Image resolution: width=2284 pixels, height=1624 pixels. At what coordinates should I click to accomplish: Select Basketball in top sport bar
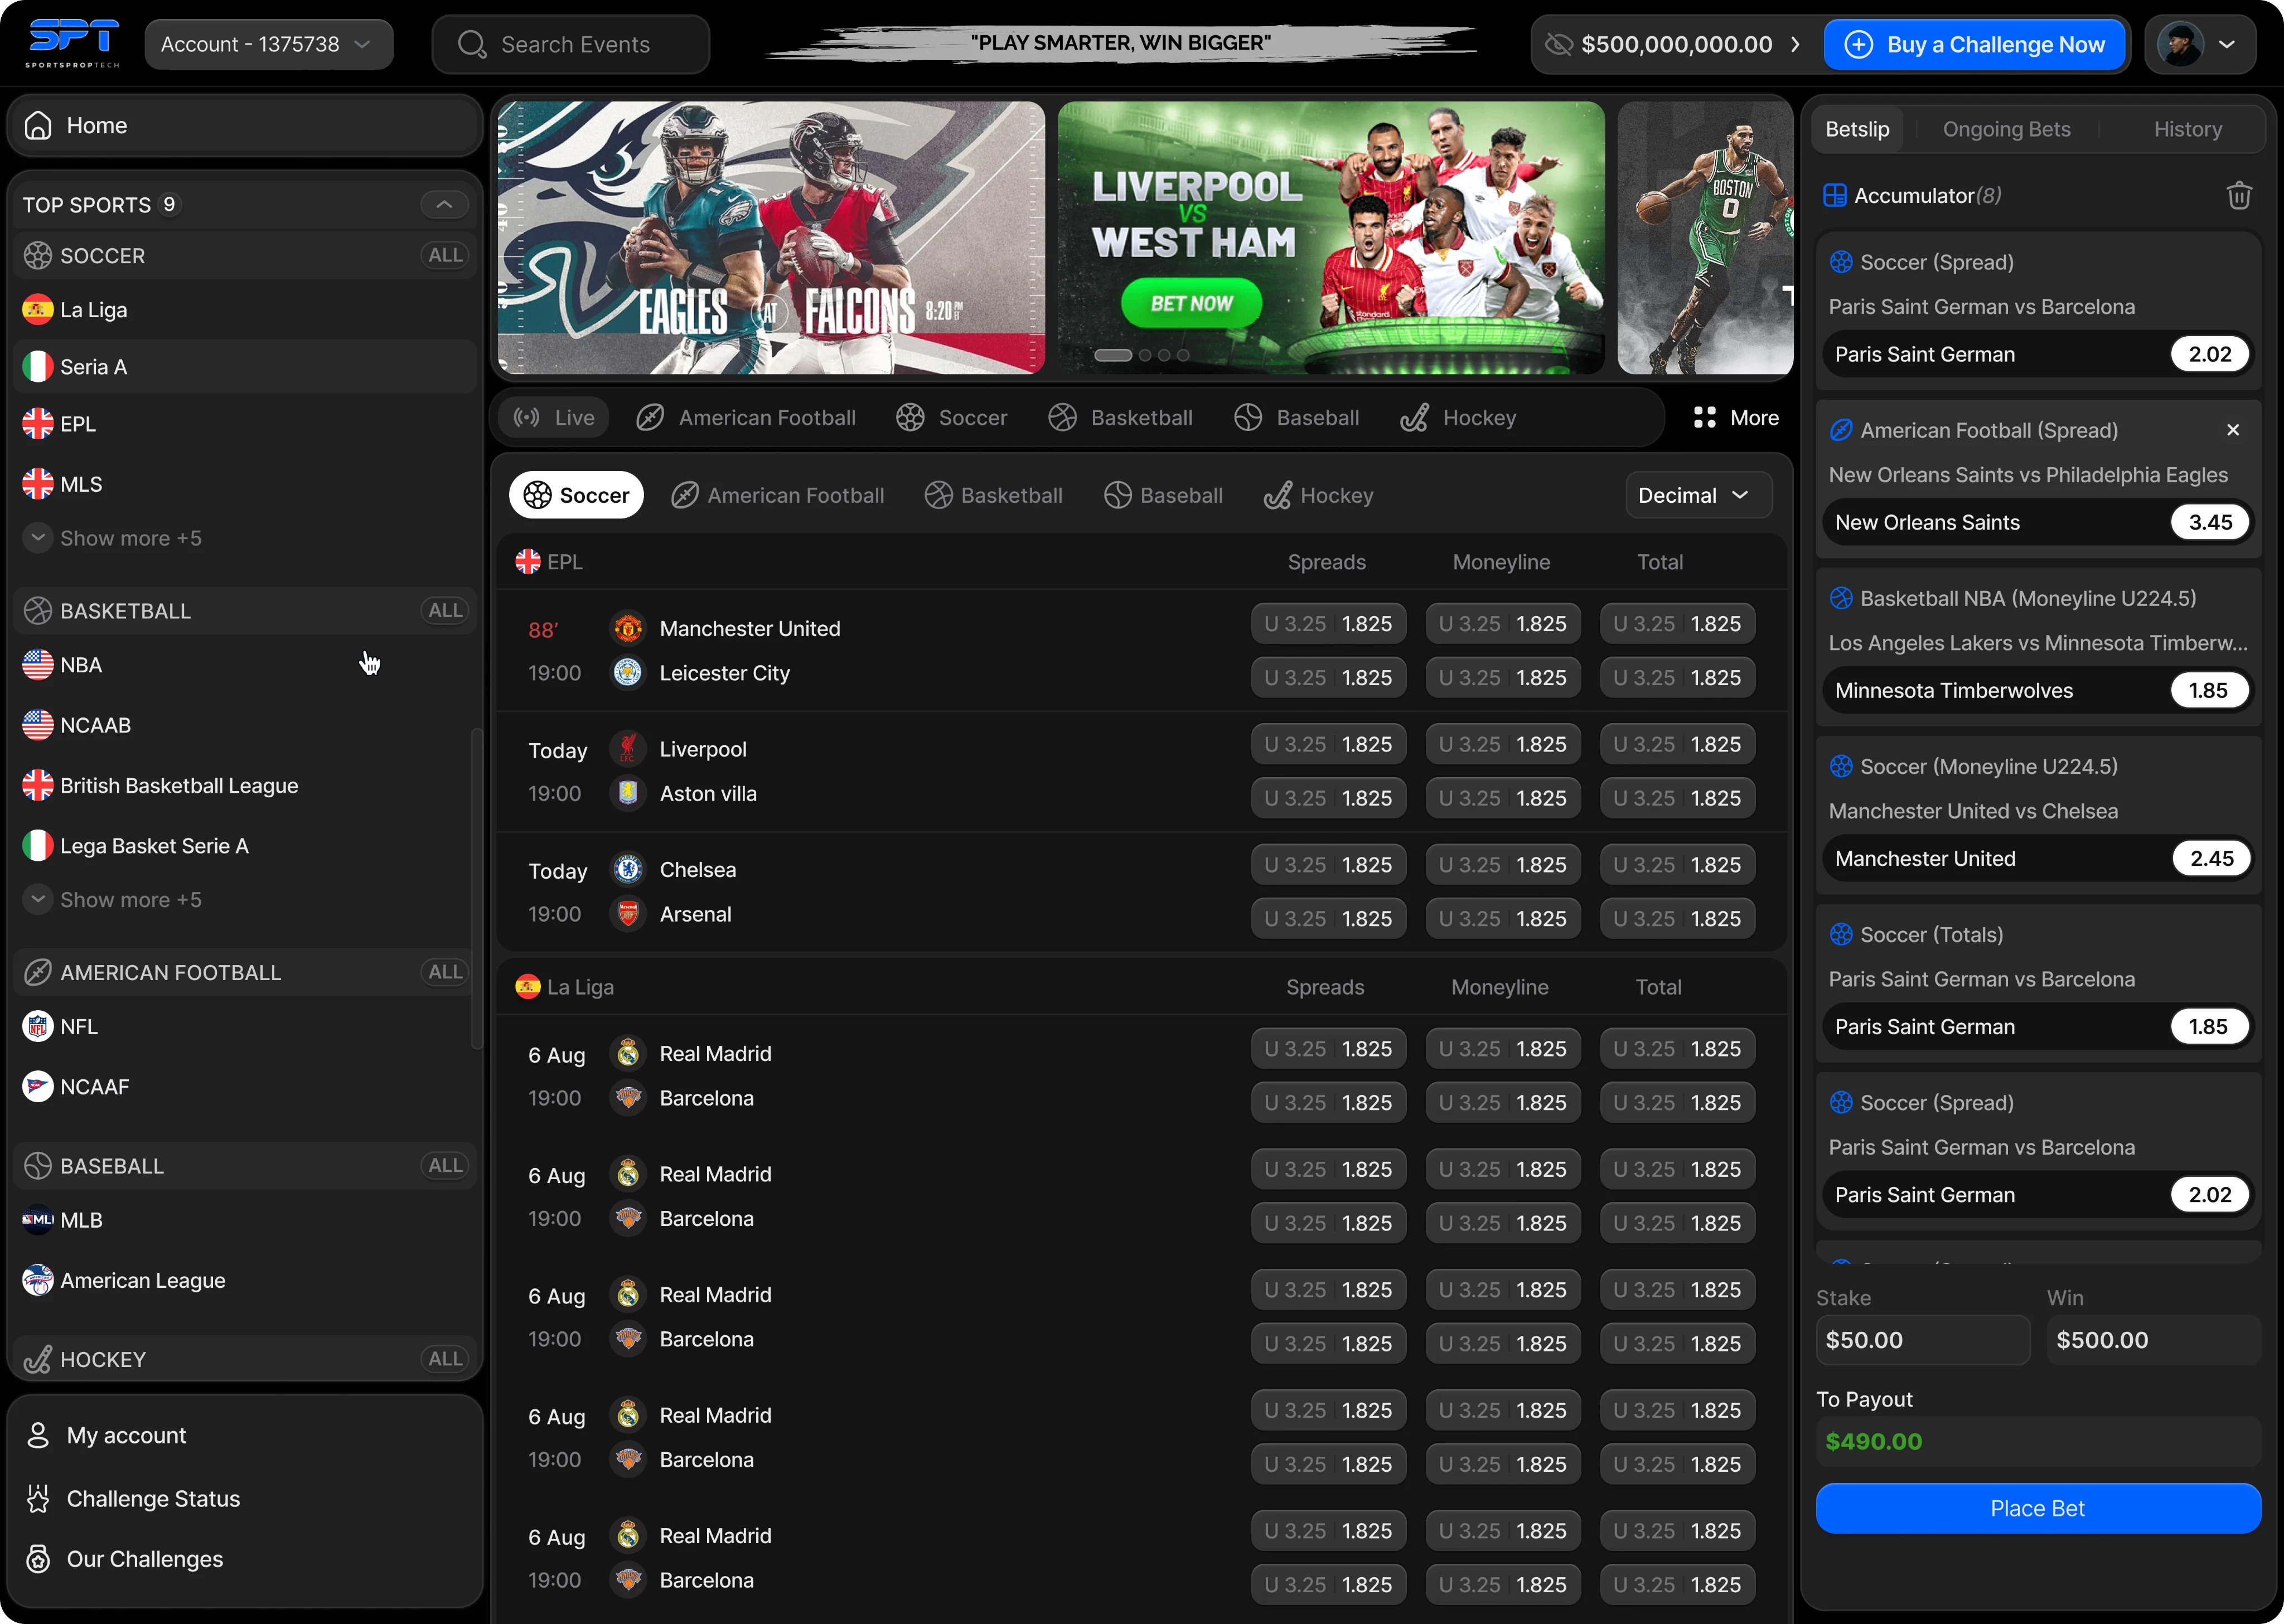[x=1120, y=417]
